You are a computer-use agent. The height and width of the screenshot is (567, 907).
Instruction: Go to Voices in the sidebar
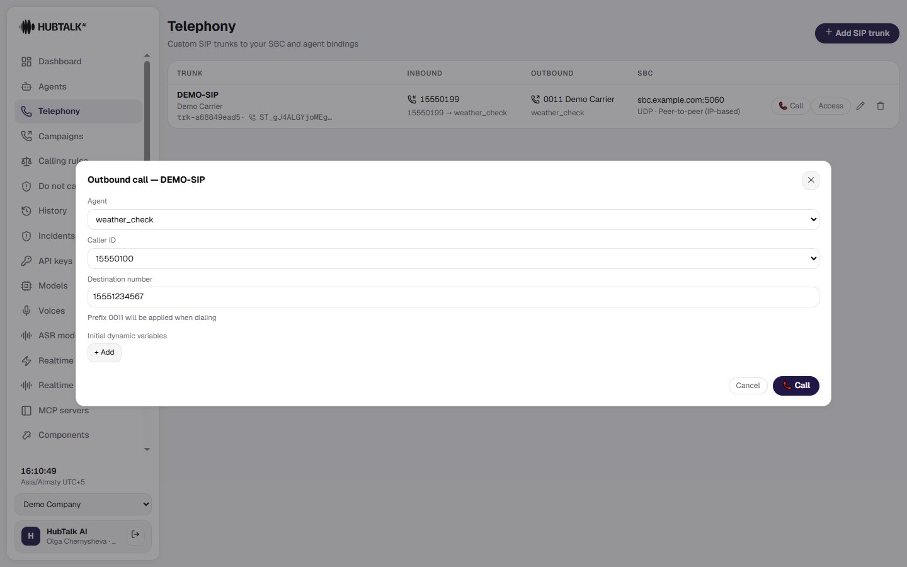(52, 311)
